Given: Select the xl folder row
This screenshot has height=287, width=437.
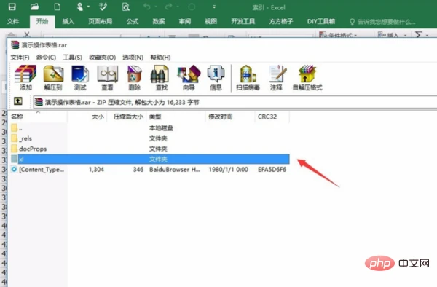Looking at the screenshot, I should pos(149,159).
